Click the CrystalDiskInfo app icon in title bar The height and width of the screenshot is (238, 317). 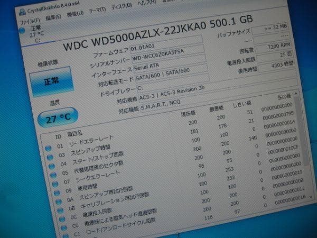point(22,12)
